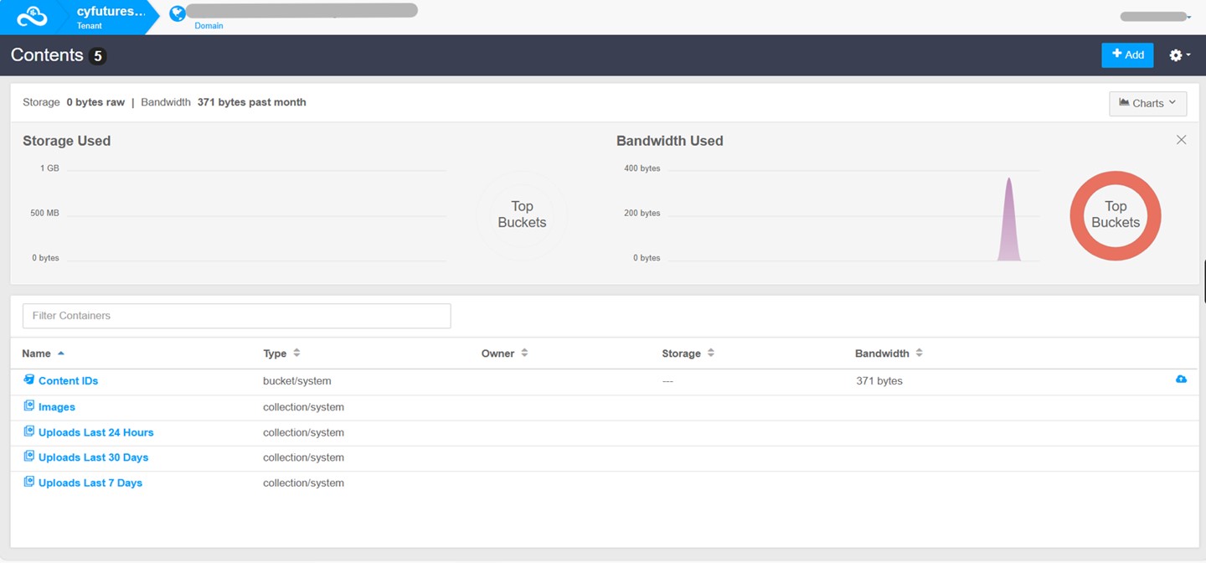
Task: Click the Uploads Last 24 Hours collection icon
Action: click(28, 432)
